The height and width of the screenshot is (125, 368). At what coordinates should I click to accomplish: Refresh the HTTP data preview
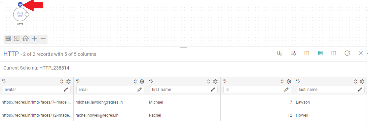(x=347, y=53)
